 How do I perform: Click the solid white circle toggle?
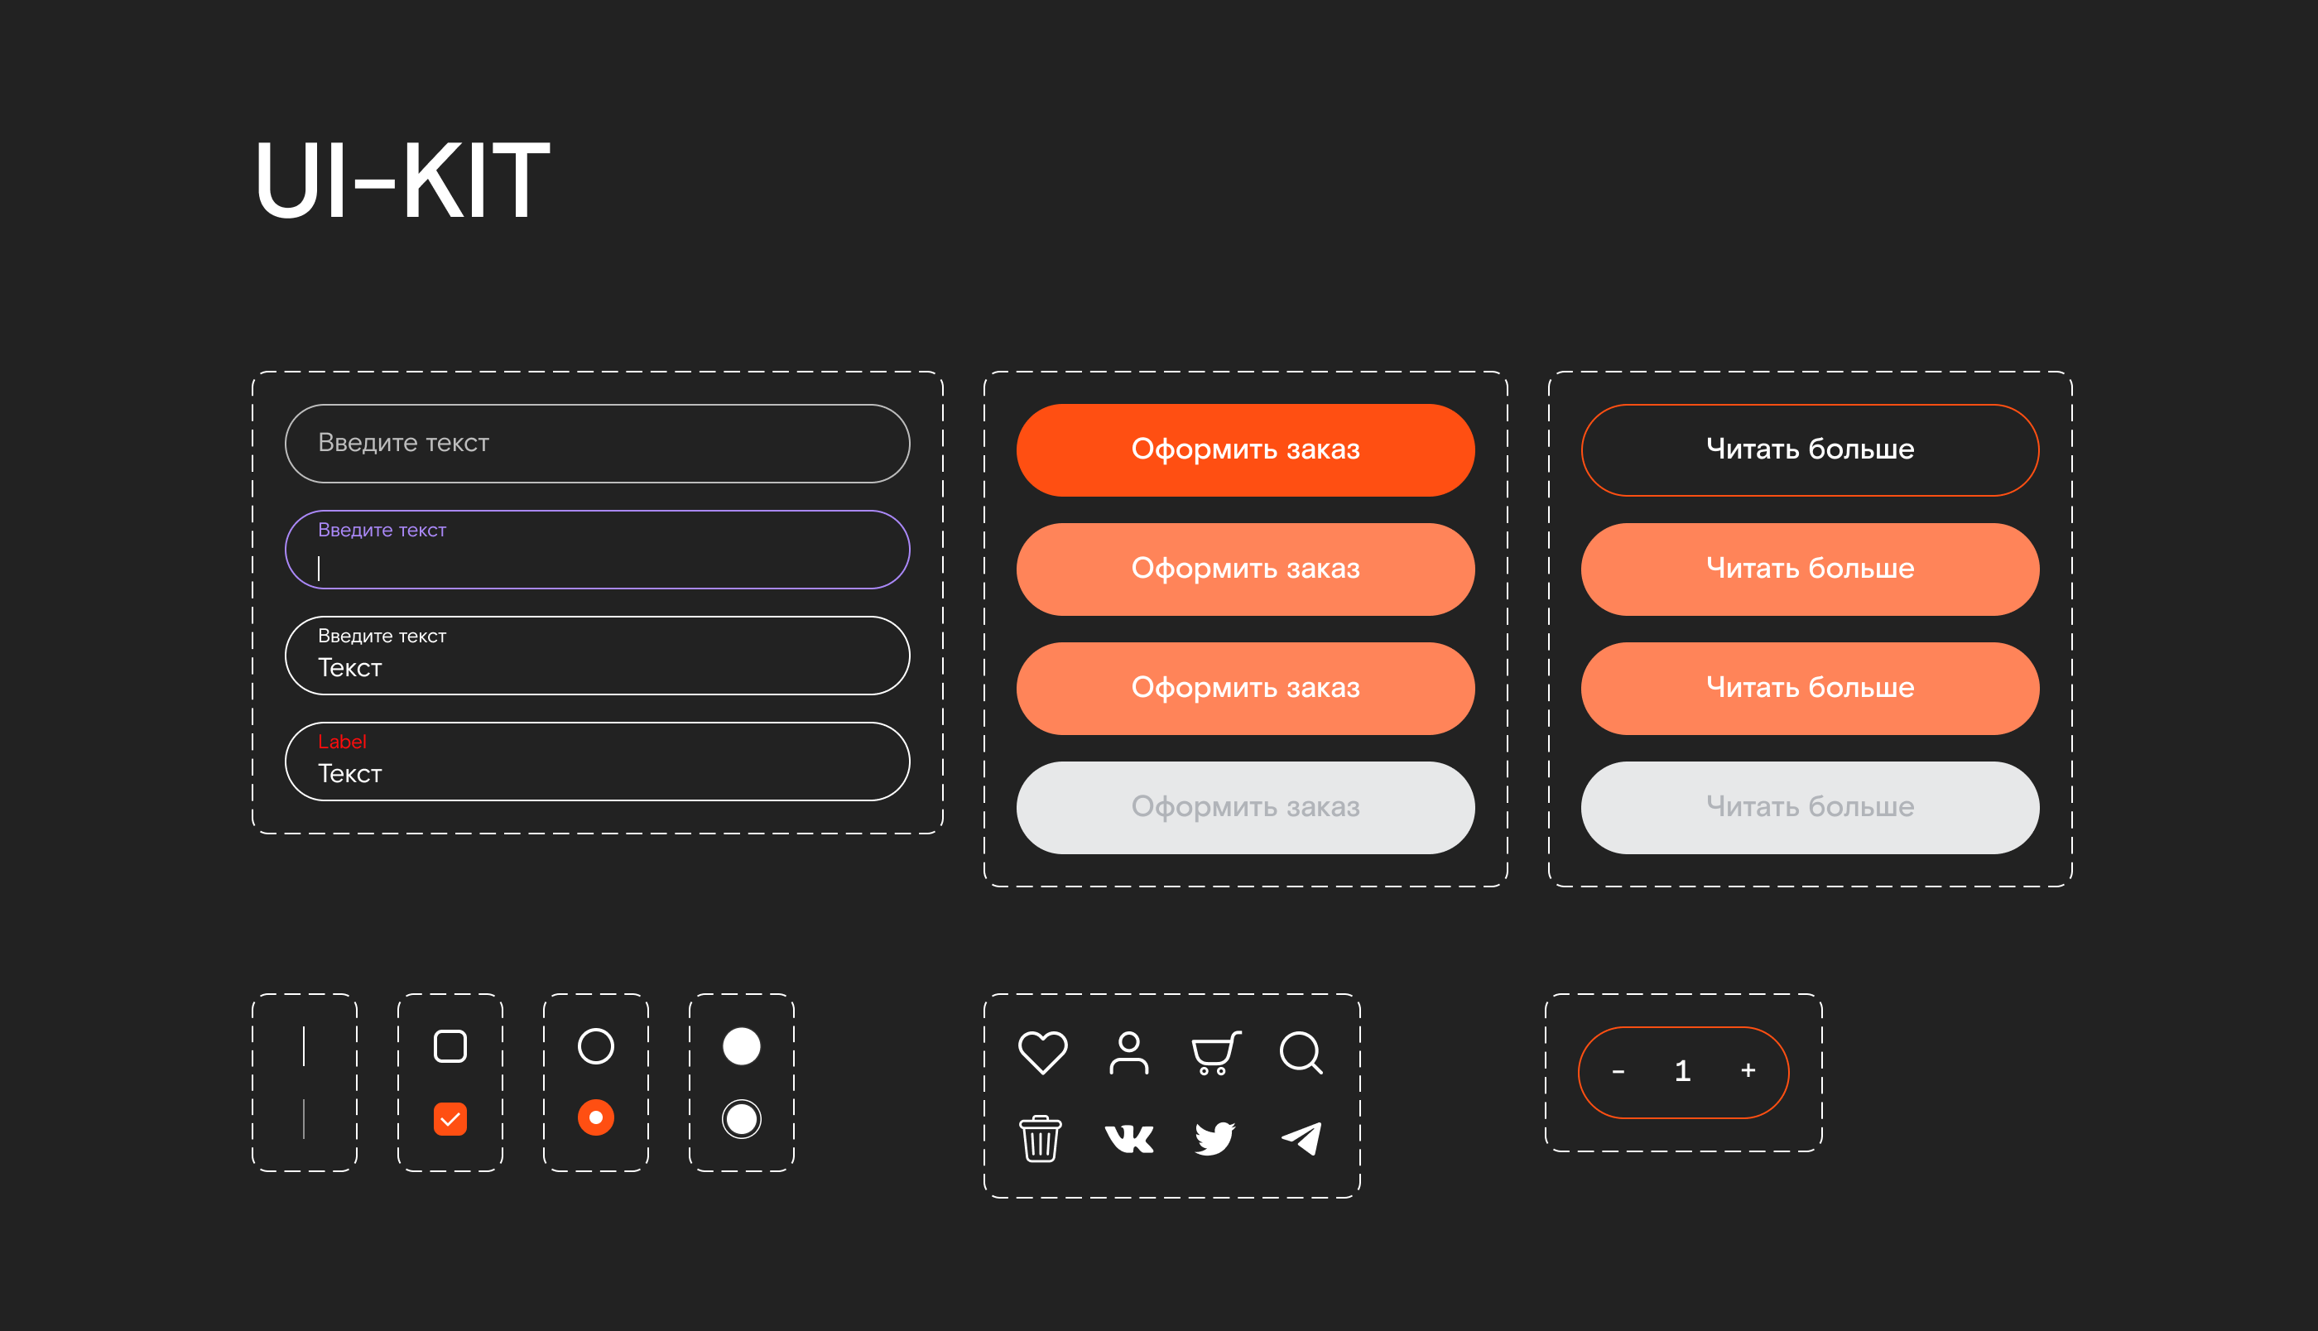741,1045
